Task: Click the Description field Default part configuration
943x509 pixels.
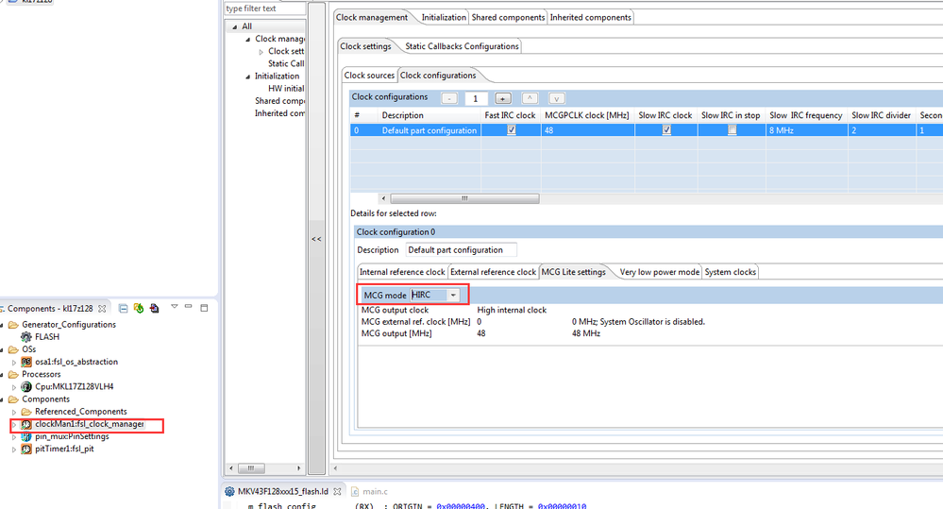Action: pyautogui.click(x=461, y=249)
